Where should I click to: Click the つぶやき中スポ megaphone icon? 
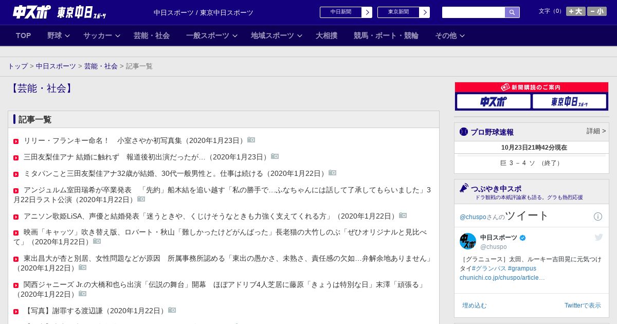464,188
